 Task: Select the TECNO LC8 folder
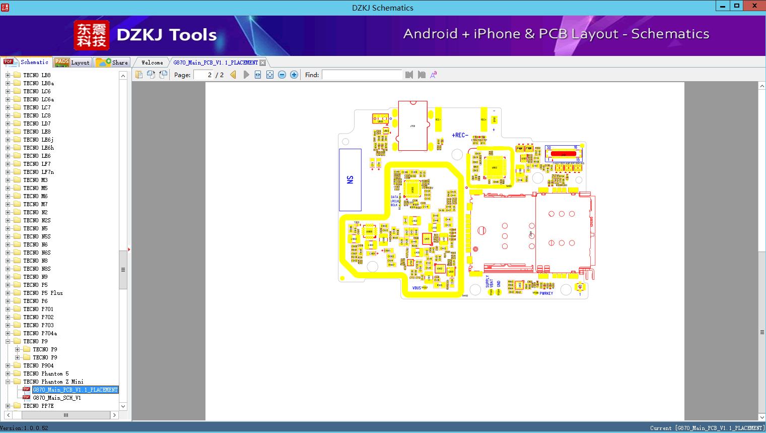click(x=37, y=115)
